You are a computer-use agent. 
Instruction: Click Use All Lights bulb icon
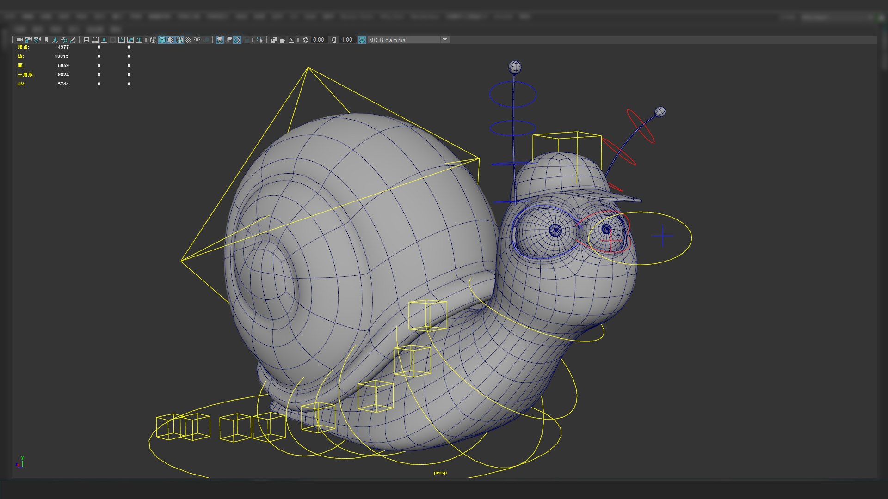(197, 40)
